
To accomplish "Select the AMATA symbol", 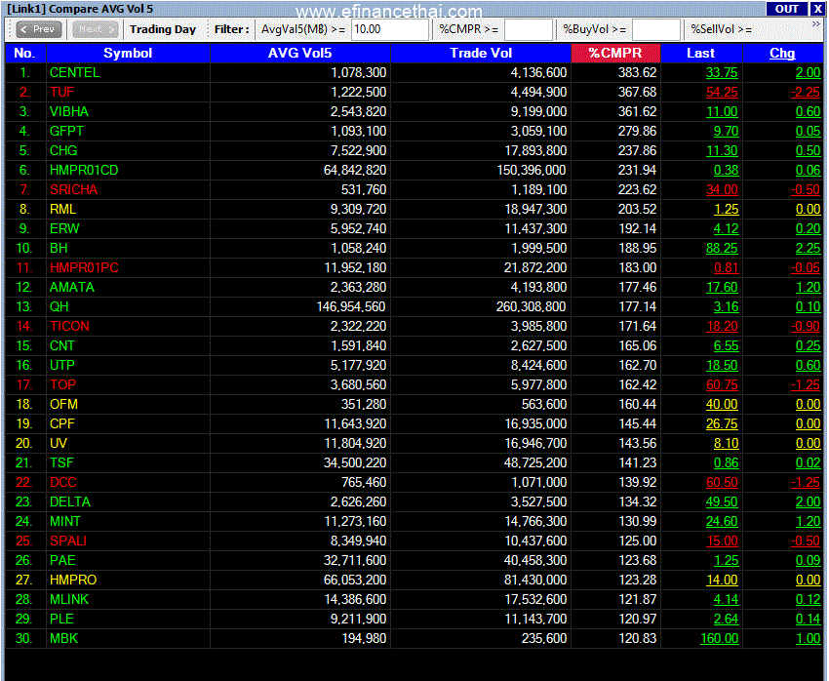I will click(x=72, y=287).
